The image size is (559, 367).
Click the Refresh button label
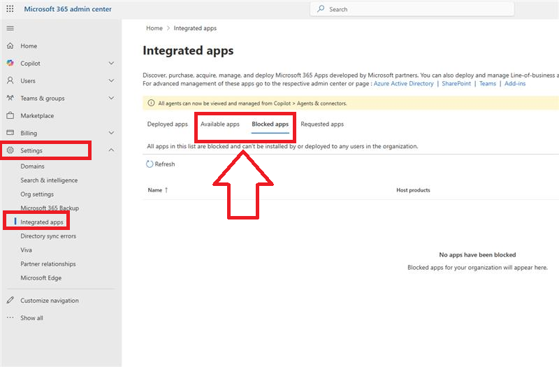click(x=165, y=164)
